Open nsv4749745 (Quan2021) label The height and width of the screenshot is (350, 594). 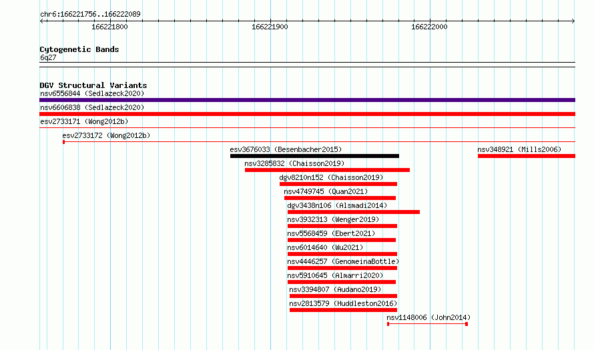click(326, 191)
